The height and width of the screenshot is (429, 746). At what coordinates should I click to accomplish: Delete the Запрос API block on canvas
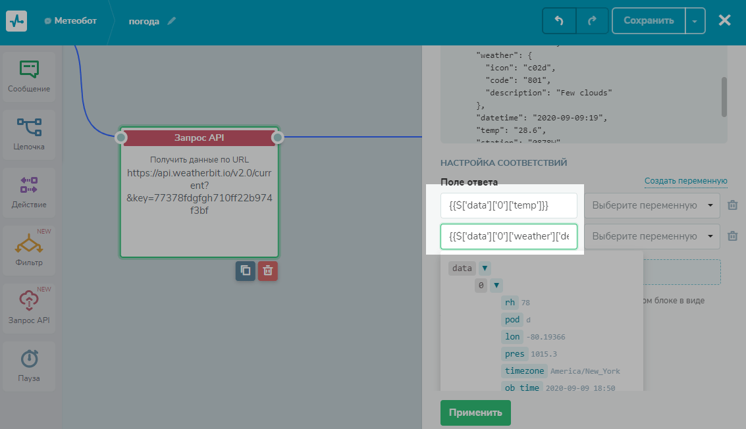tap(267, 270)
